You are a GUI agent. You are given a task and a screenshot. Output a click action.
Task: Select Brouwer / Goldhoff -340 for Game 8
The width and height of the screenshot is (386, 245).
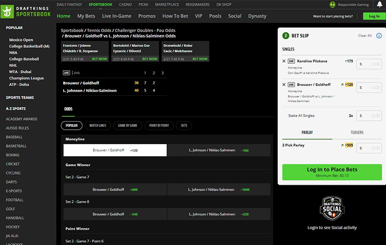coord(115,214)
